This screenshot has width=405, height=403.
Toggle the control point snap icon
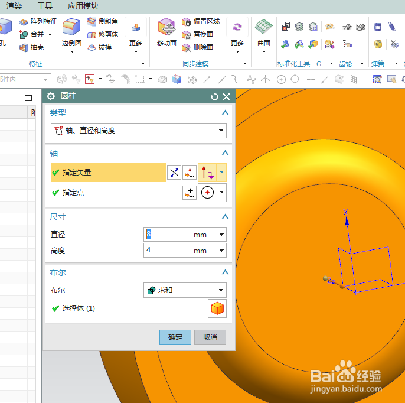(236, 79)
